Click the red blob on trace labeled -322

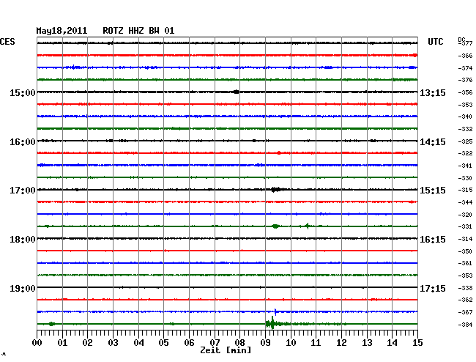click(x=279, y=153)
